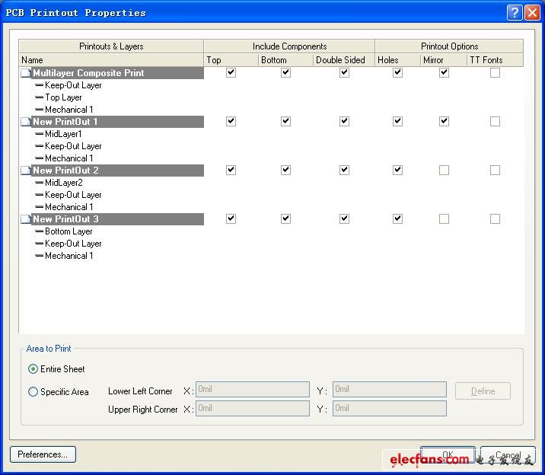Screen dimensions: 545x475
Task: Click the help question mark button
Action: 515,12
